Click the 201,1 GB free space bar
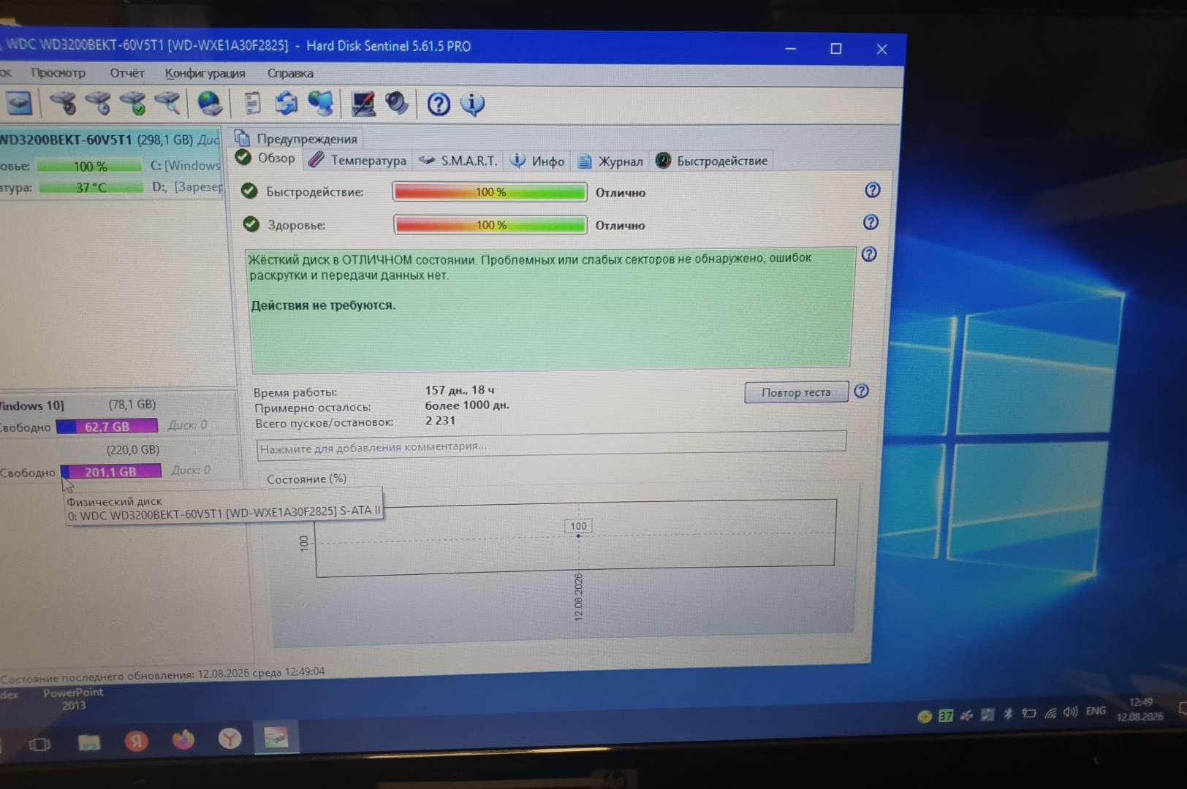The width and height of the screenshot is (1187, 789). pyautogui.click(x=110, y=471)
